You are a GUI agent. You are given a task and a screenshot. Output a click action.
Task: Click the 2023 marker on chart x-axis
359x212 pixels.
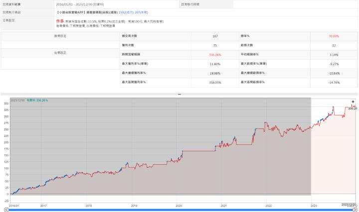coord(314,205)
